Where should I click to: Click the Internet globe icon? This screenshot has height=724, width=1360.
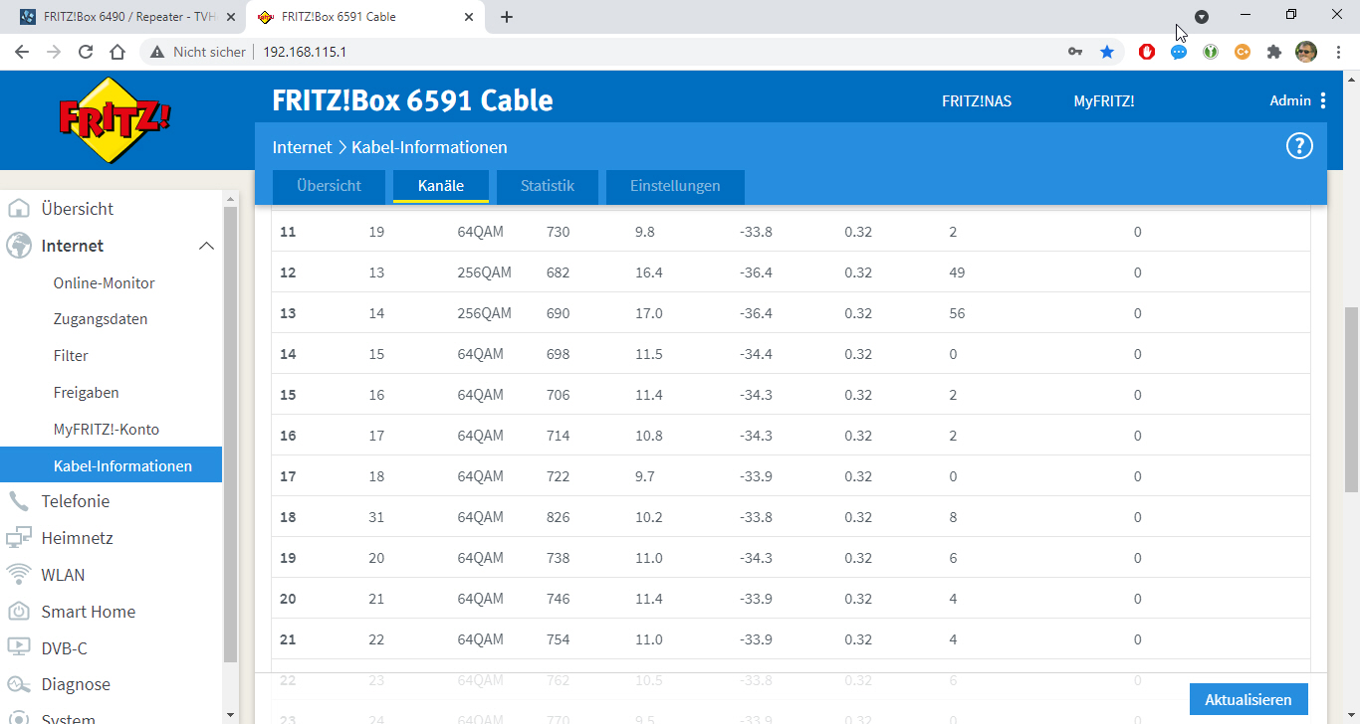point(18,246)
